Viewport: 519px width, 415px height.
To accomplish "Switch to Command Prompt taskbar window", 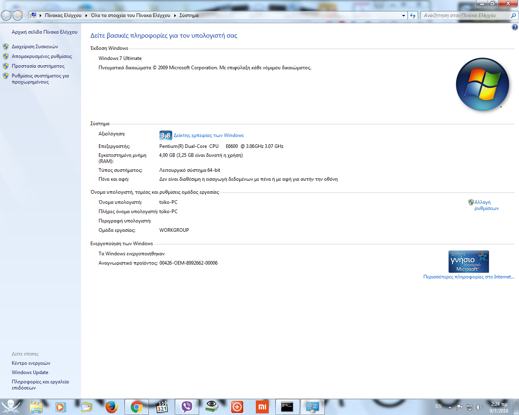I will (x=287, y=407).
